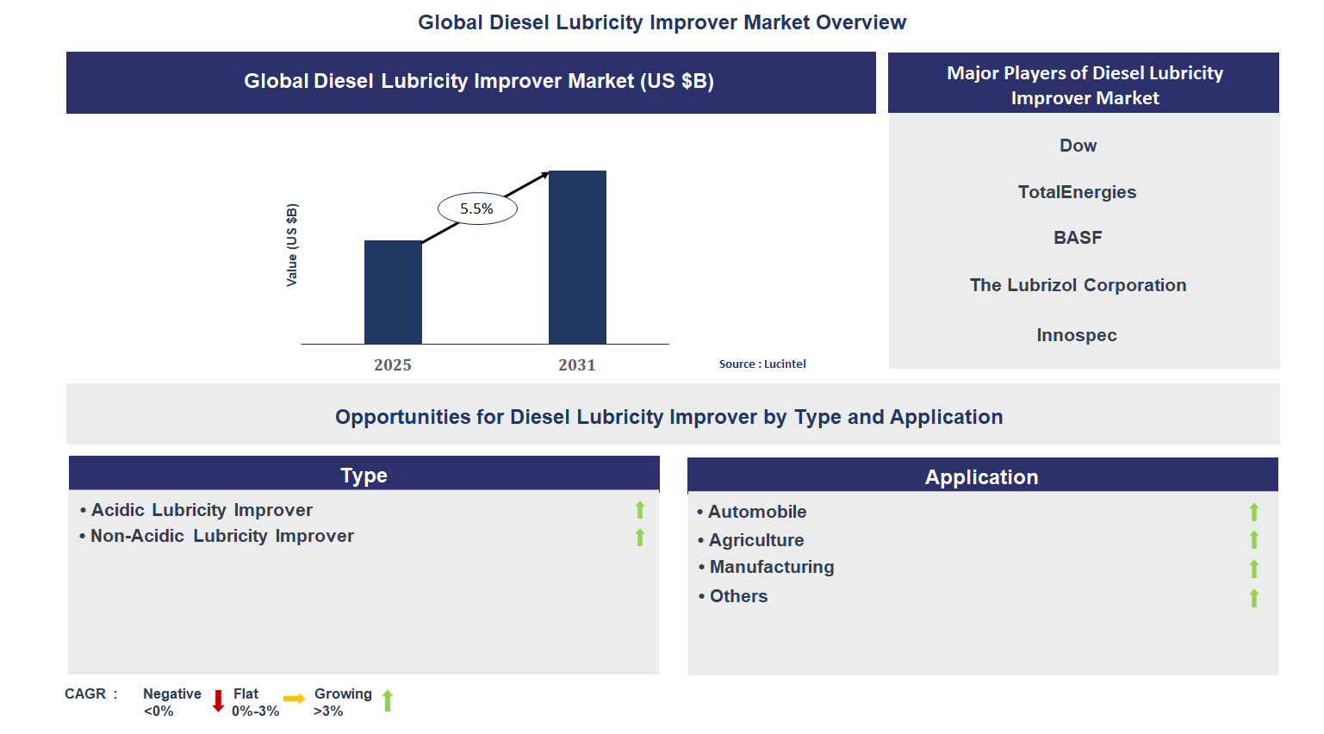Click the Dow player name
The image size is (1324, 734).
pos(1077,146)
